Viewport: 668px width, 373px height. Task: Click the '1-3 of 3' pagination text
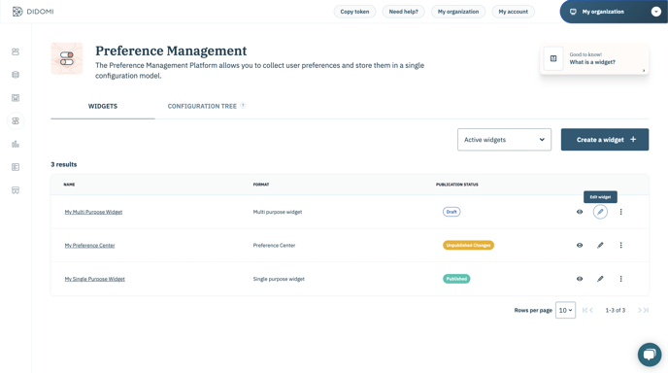point(616,310)
